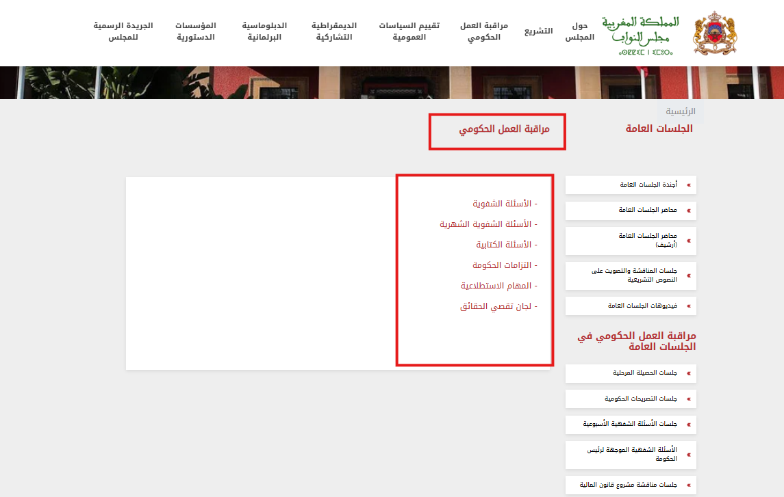
Task: Click the الرئيسية breadcrumb link
Action: [680, 111]
